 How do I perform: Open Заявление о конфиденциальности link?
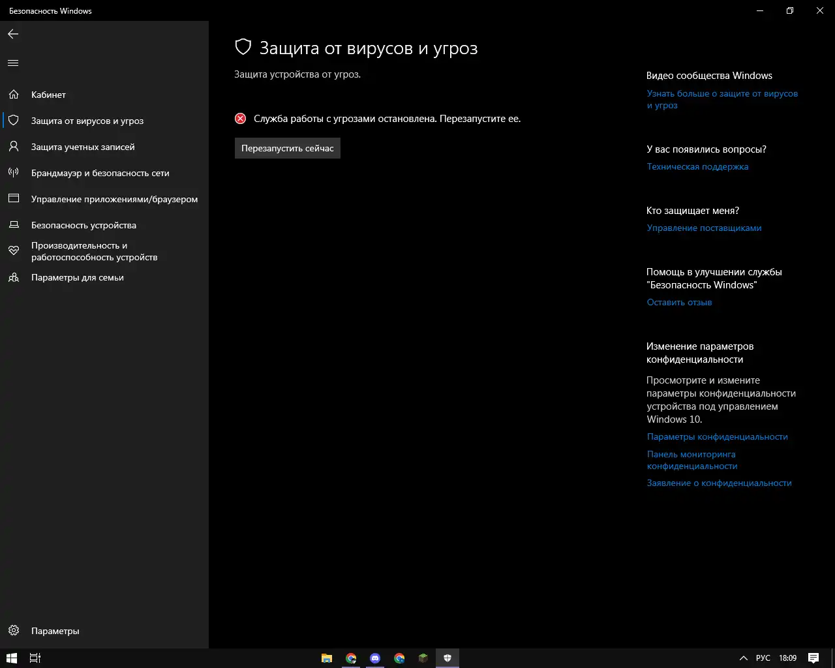[719, 483]
